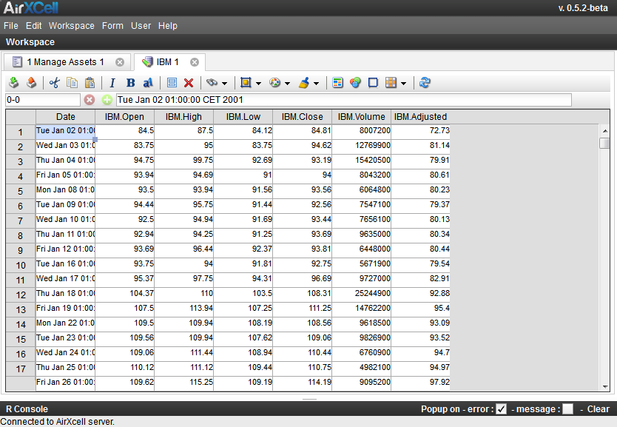Click the orange grid table icon
Image resolution: width=617 pixels, height=427 pixels.
[x=391, y=83]
